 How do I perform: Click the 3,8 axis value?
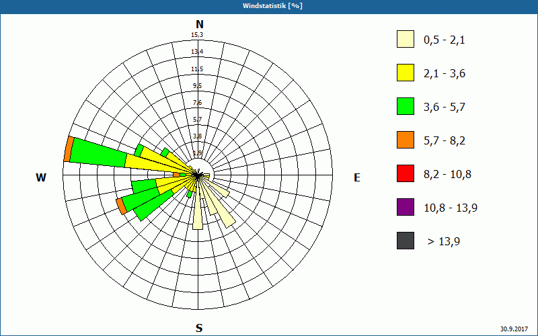tap(197, 136)
